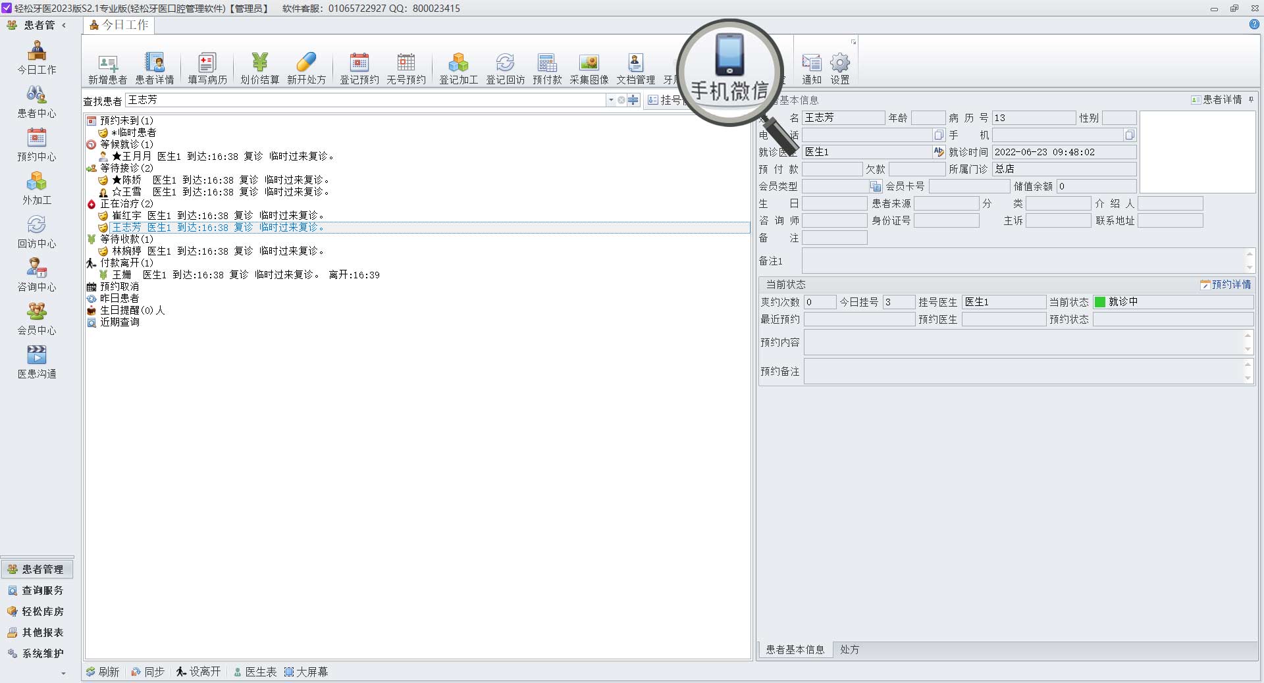Click the 登记预约 toolbar icon
The width and height of the screenshot is (1264, 683).
tap(359, 69)
